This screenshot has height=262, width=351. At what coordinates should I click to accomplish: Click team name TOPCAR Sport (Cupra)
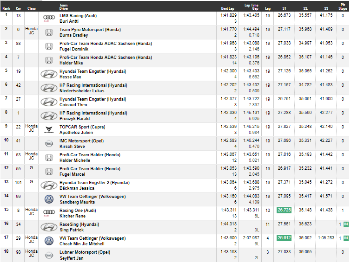coord(82,127)
